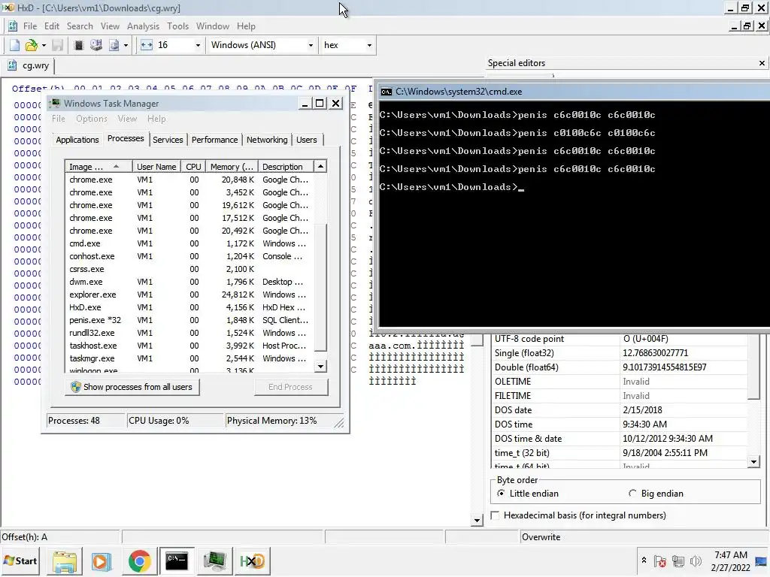The image size is (770, 577).
Task: Switch to the Performance tab
Action: click(x=214, y=140)
